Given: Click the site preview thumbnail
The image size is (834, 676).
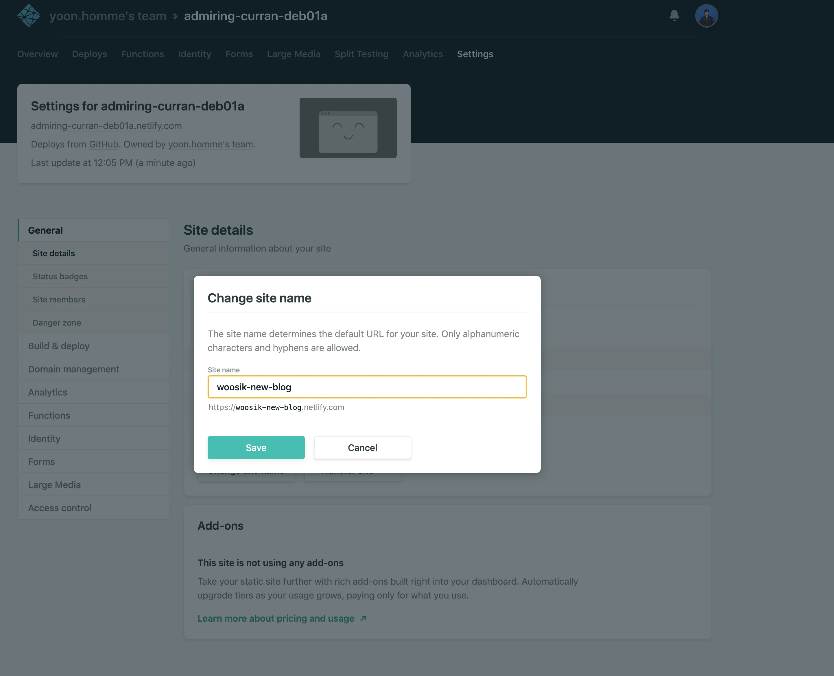Looking at the screenshot, I should [x=348, y=128].
